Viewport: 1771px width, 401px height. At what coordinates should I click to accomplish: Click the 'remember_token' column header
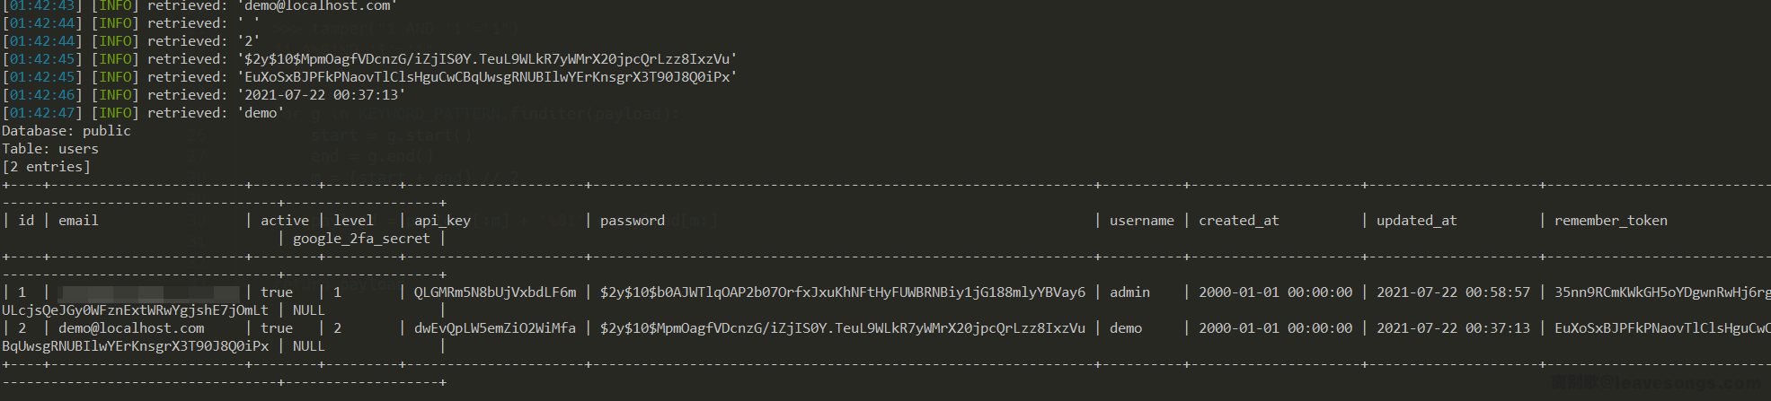1610,221
